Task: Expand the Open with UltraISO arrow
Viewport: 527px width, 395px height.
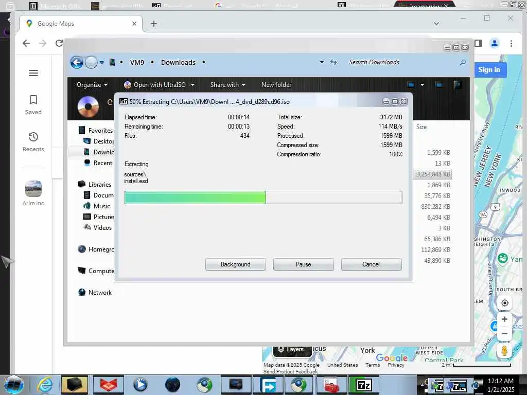Action: (192, 85)
